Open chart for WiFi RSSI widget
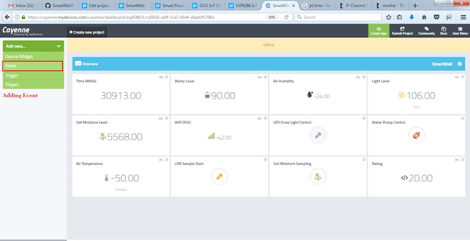The width and height of the screenshot is (470, 241). [x=260, y=118]
